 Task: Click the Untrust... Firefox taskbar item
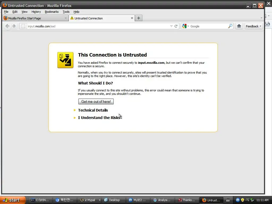tap(211, 200)
